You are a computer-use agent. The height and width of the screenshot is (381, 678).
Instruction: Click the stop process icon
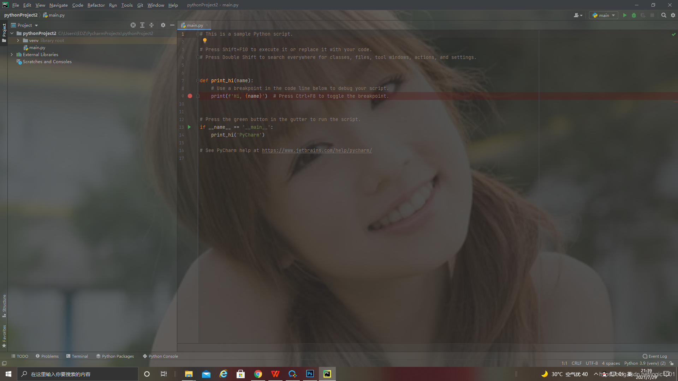652,15
